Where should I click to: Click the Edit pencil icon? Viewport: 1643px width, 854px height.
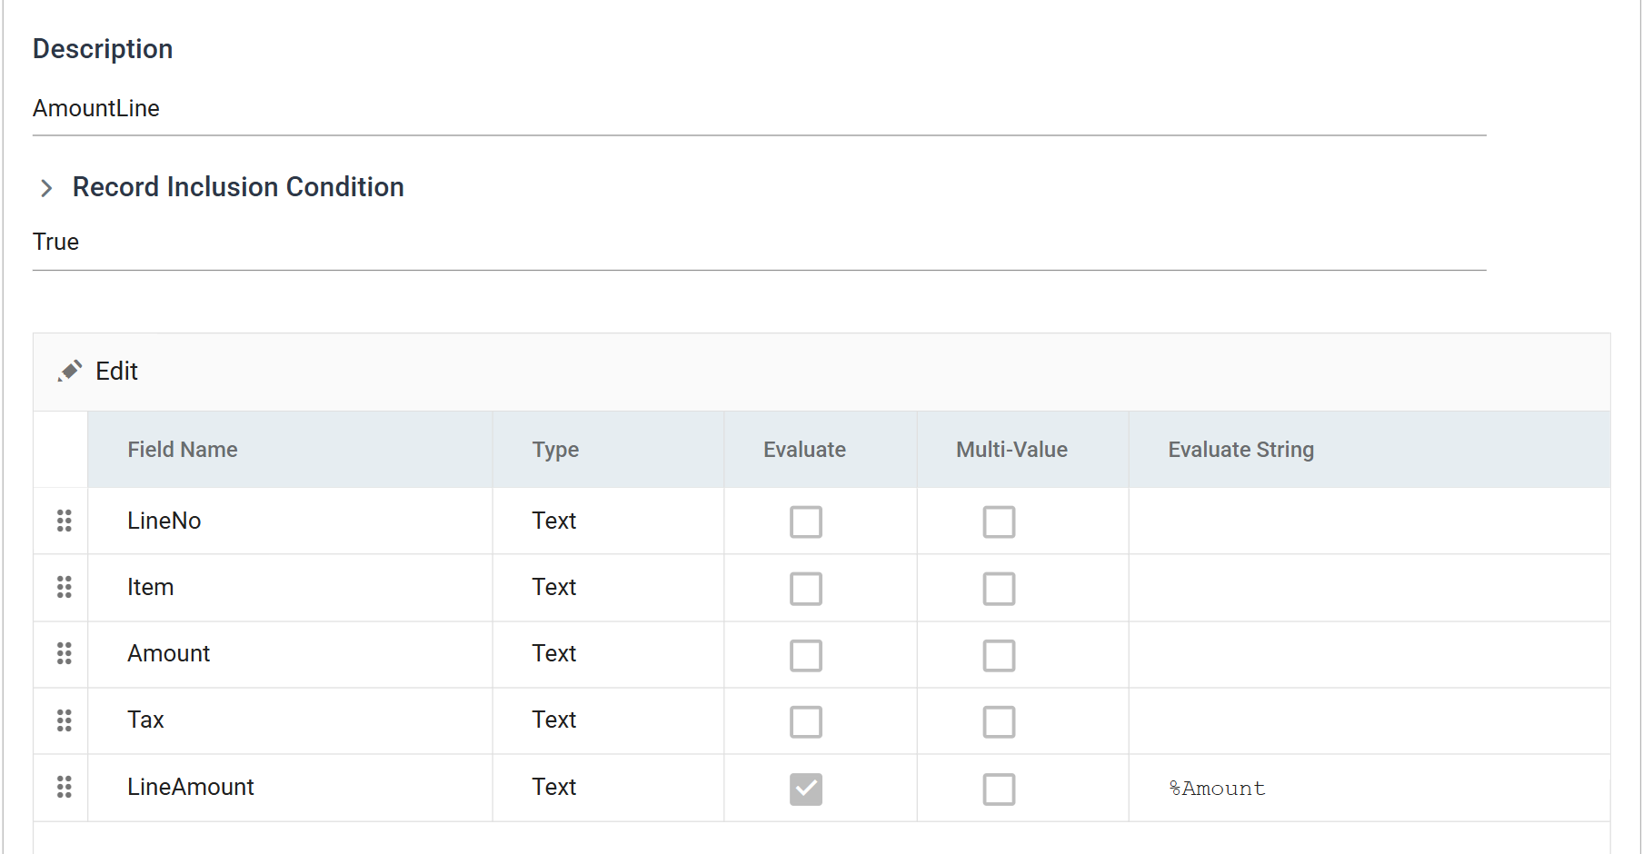70,371
